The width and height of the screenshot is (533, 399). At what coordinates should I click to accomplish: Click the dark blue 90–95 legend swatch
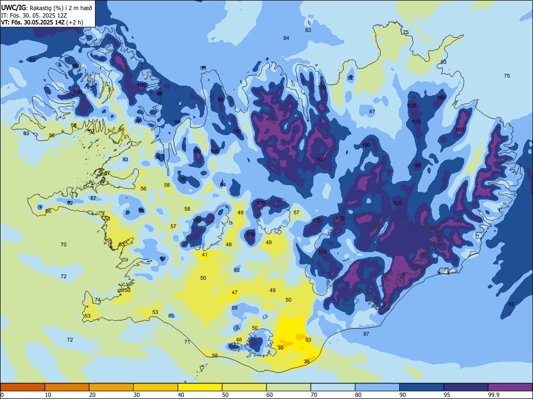tap(422, 387)
